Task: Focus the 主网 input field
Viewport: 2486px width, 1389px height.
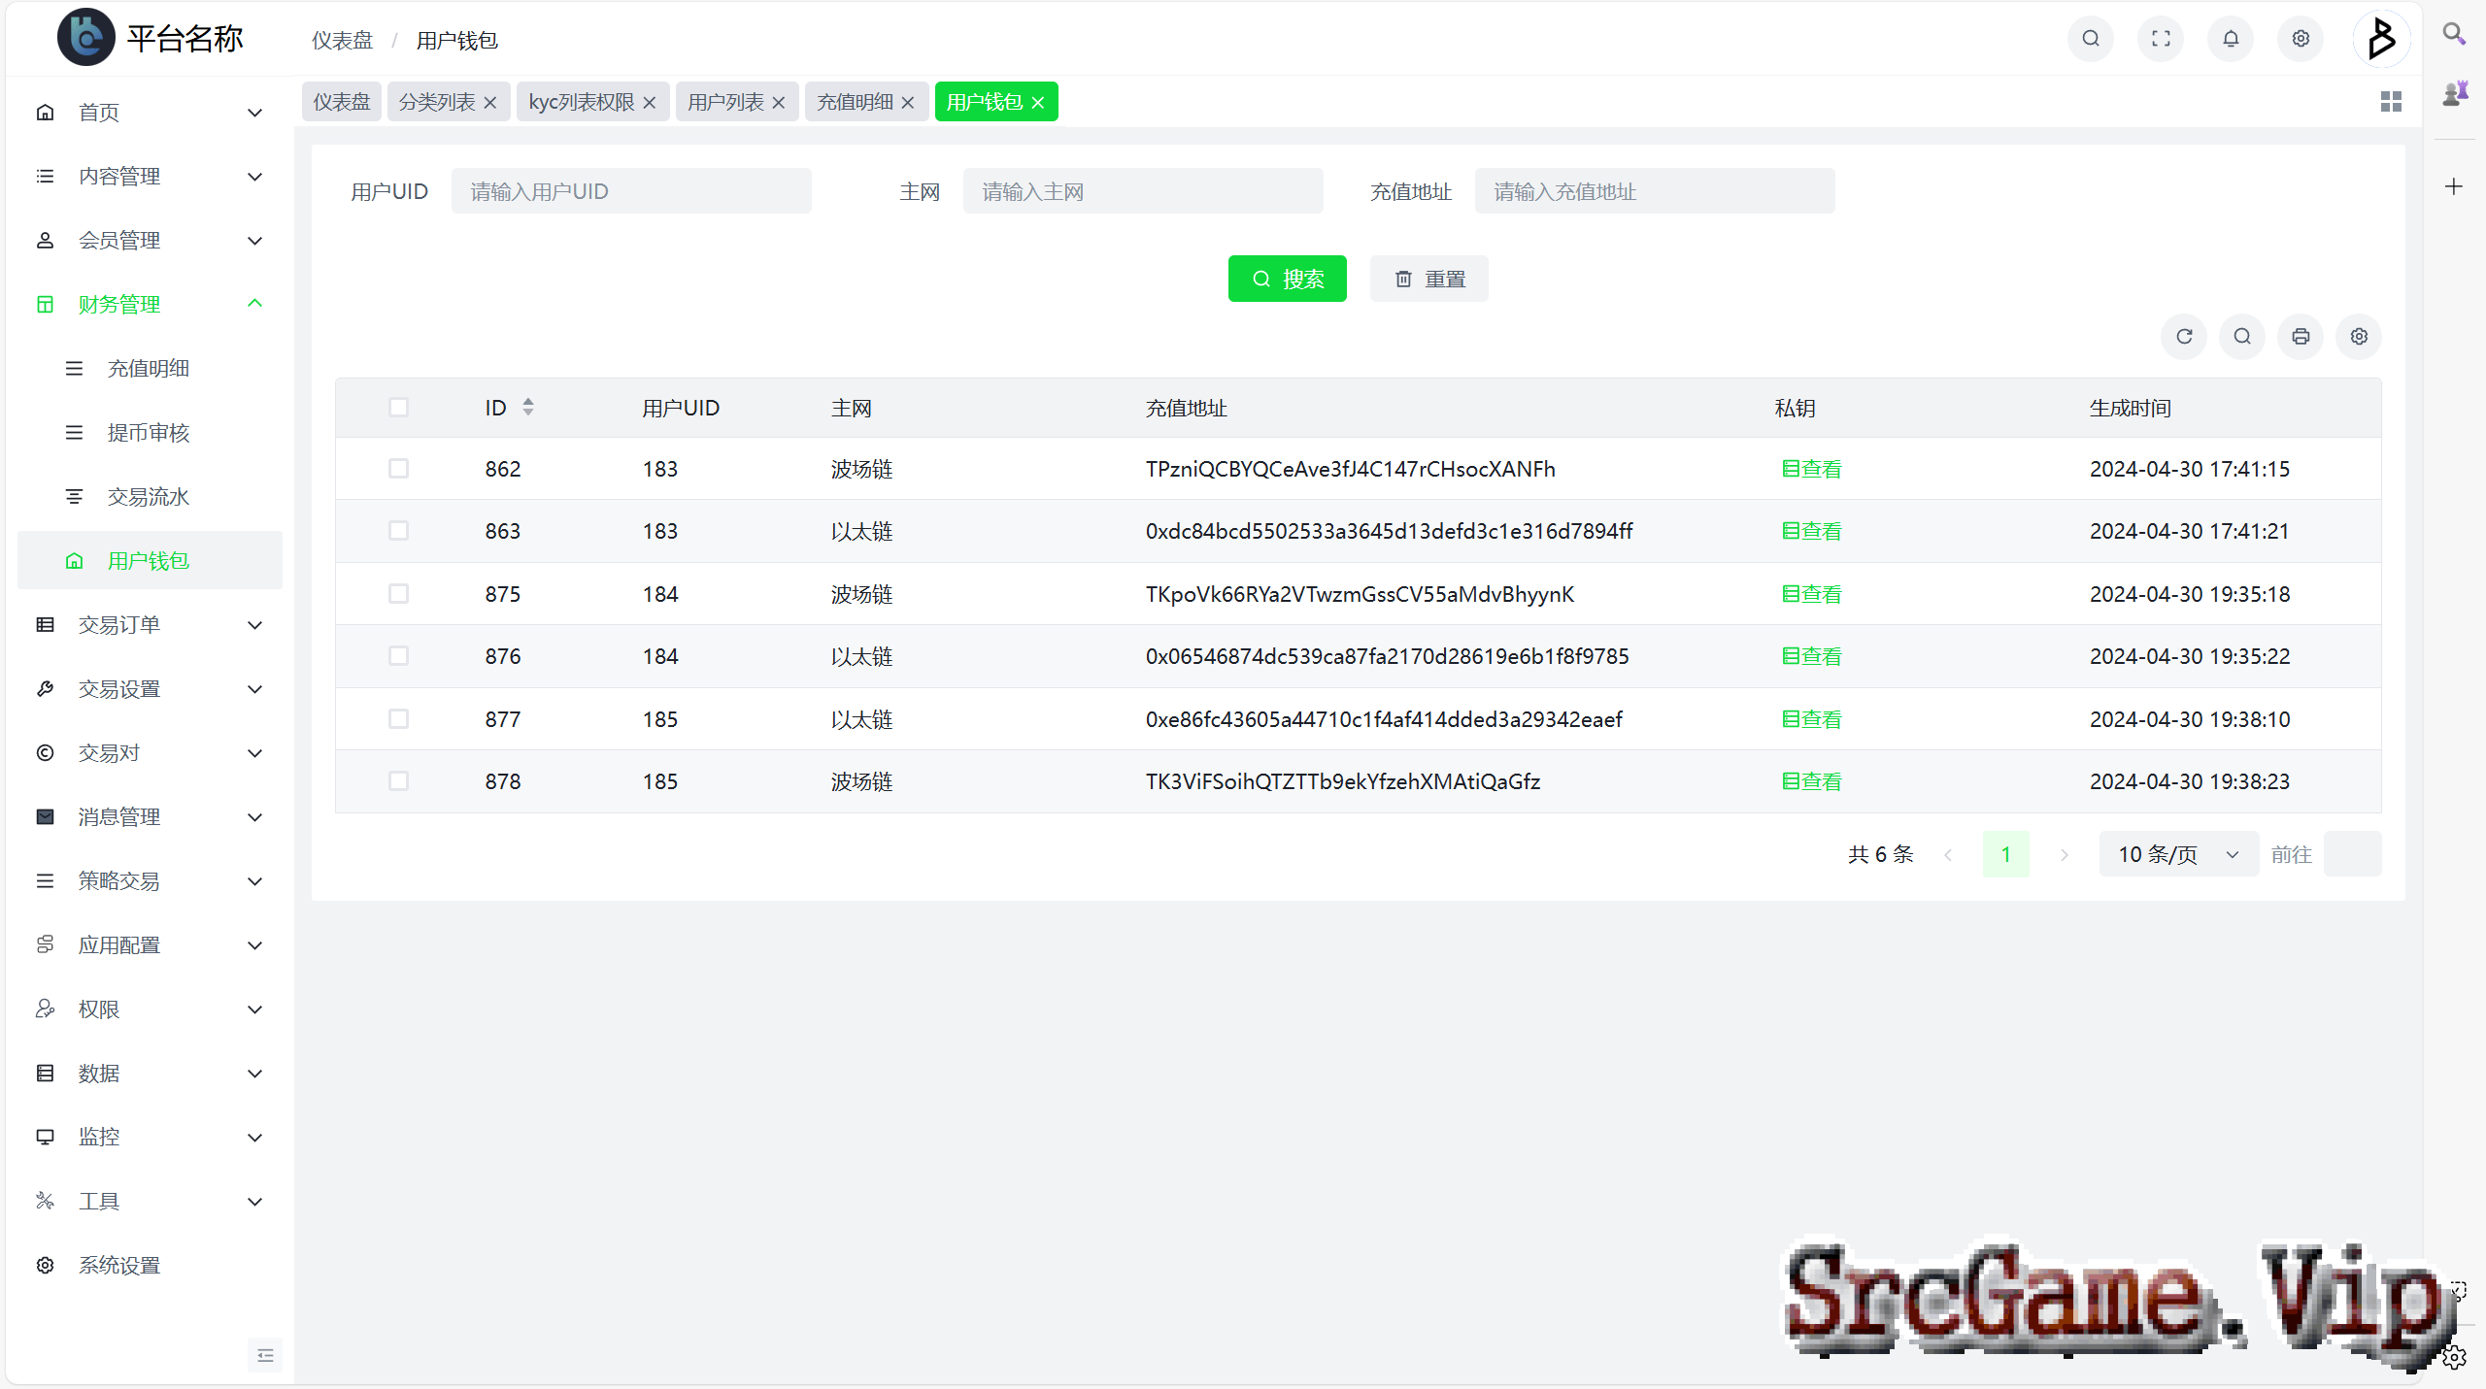Action: click(x=1143, y=191)
